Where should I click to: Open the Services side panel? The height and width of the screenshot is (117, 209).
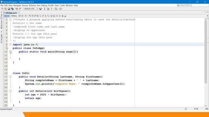click(x=1, y=25)
